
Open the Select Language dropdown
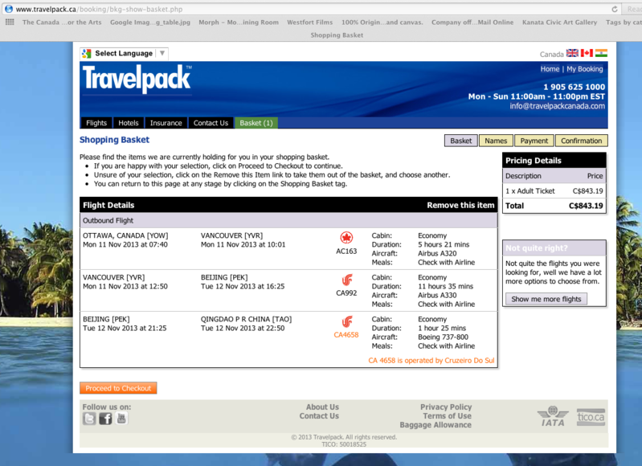(x=124, y=54)
